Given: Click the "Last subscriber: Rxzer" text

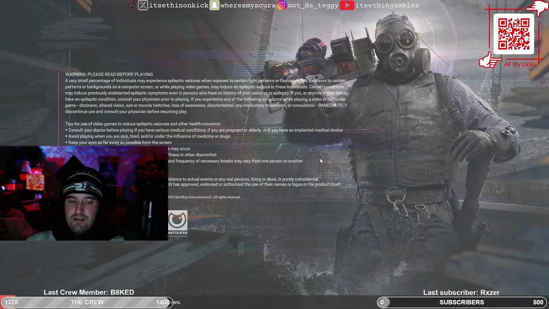Looking at the screenshot, I should (462, 293).
